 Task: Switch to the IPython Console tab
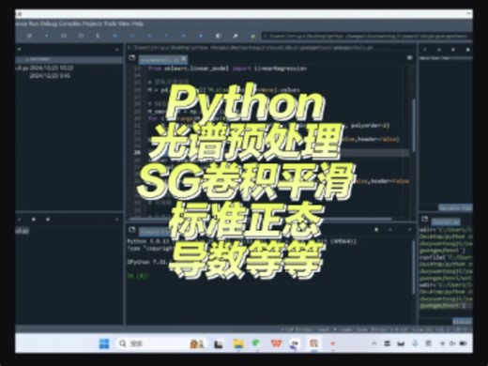pos(155,232)
